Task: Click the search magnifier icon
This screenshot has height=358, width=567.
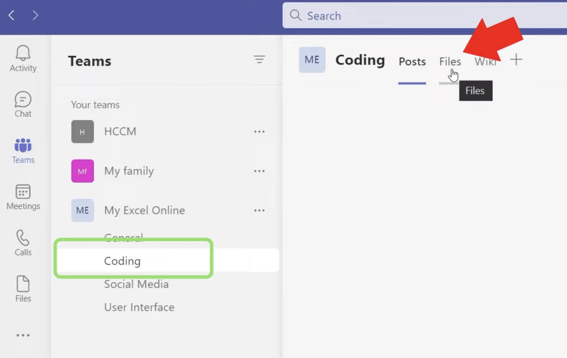Action: point(296,15)
